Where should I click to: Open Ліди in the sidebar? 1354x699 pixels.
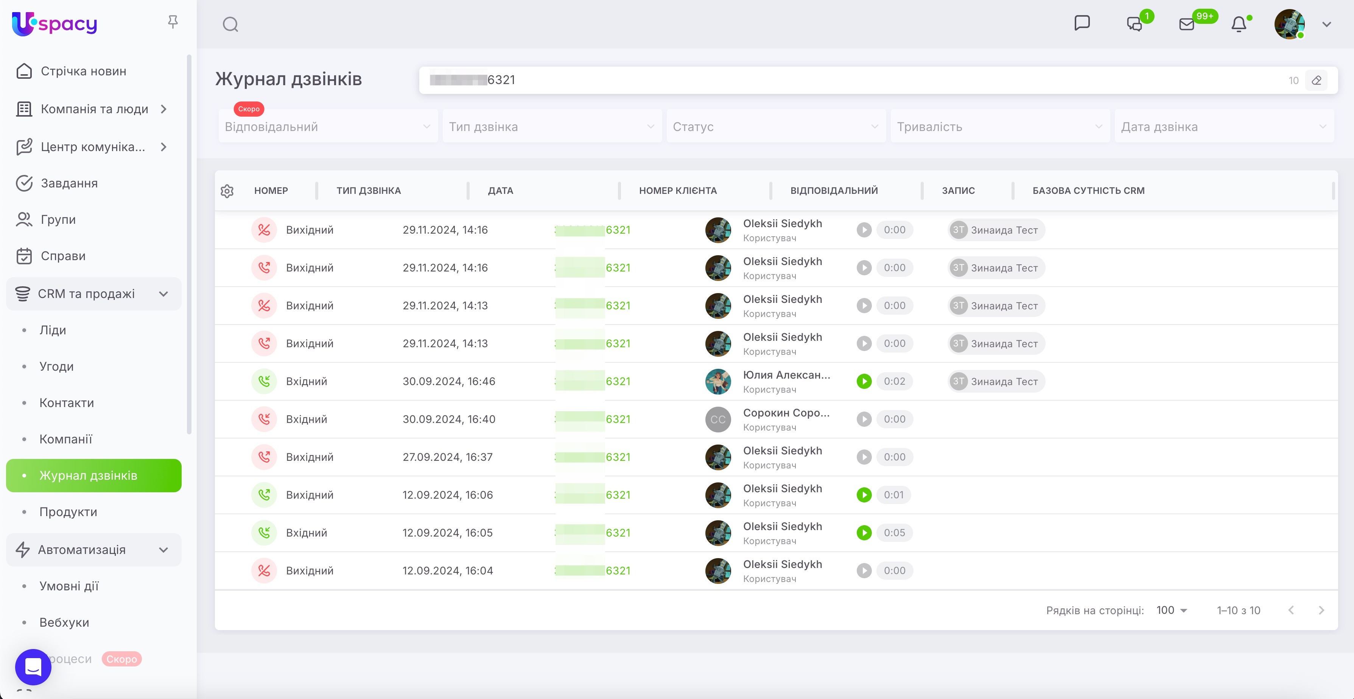click(53, 330)
